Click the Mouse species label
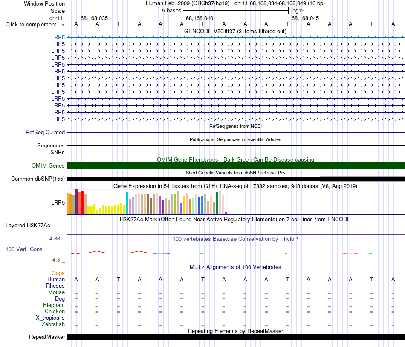 click(x=56, y=292)
